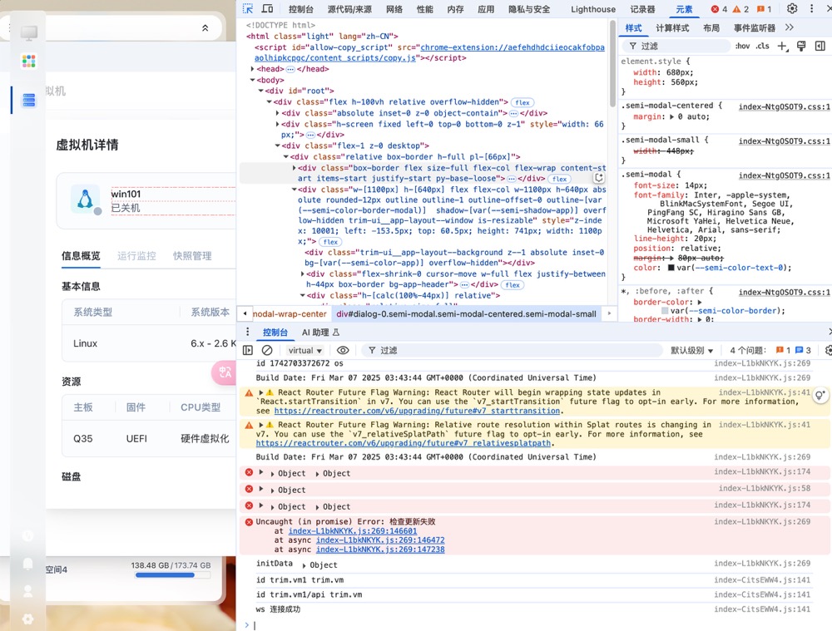Screen dimensions: 832x631
Task: Open the Lighthouse tab
Action: tap(592, 9)
